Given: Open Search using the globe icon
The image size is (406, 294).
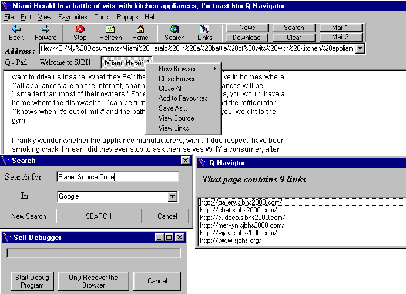Looking at the screenshot, I should [175, 29].
